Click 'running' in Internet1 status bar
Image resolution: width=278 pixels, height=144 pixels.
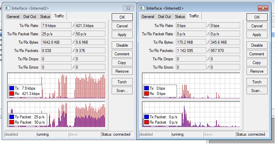click(x=178, y=134)
